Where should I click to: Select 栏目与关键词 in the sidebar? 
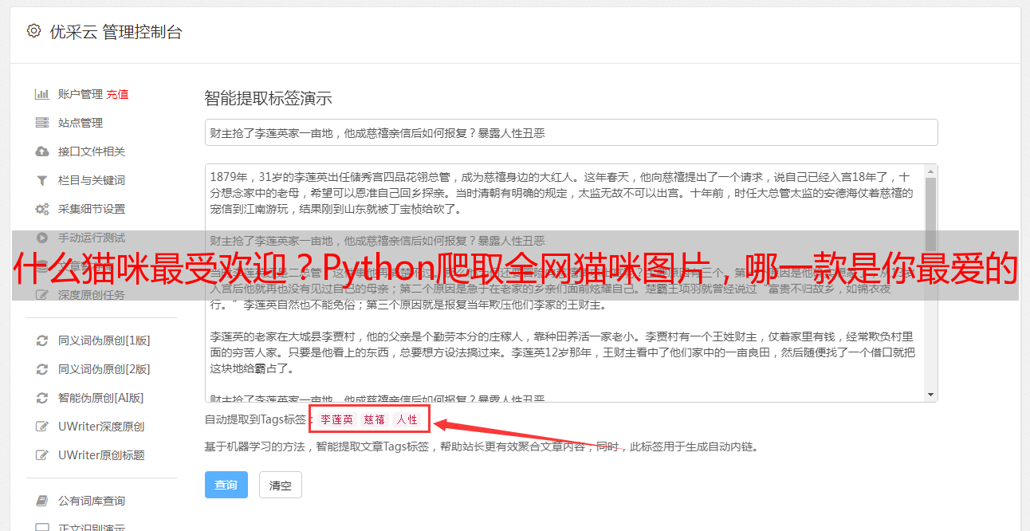pos(92,180)
